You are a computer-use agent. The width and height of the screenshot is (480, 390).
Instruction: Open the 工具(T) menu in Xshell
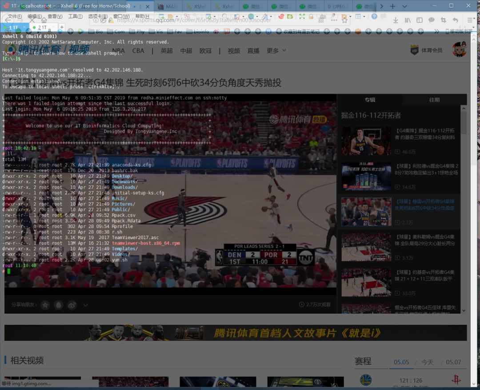coord(75,16)
